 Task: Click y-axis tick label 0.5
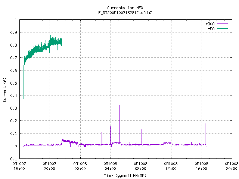13,83
